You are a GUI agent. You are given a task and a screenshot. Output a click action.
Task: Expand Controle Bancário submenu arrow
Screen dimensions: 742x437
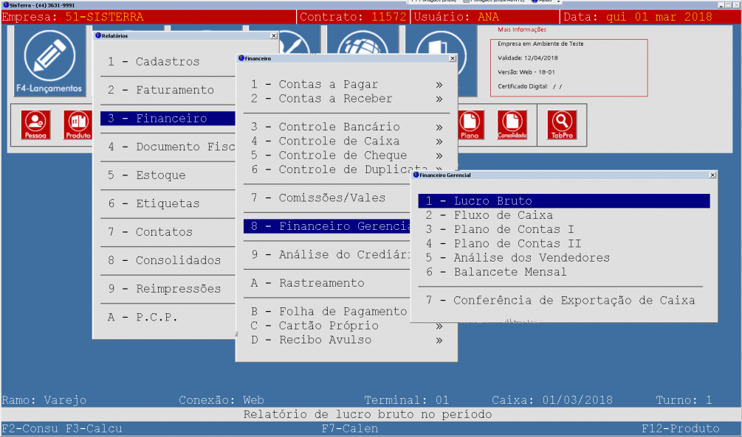coord(439,127)
